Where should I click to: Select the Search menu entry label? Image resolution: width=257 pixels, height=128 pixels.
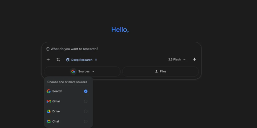(57, 91)
